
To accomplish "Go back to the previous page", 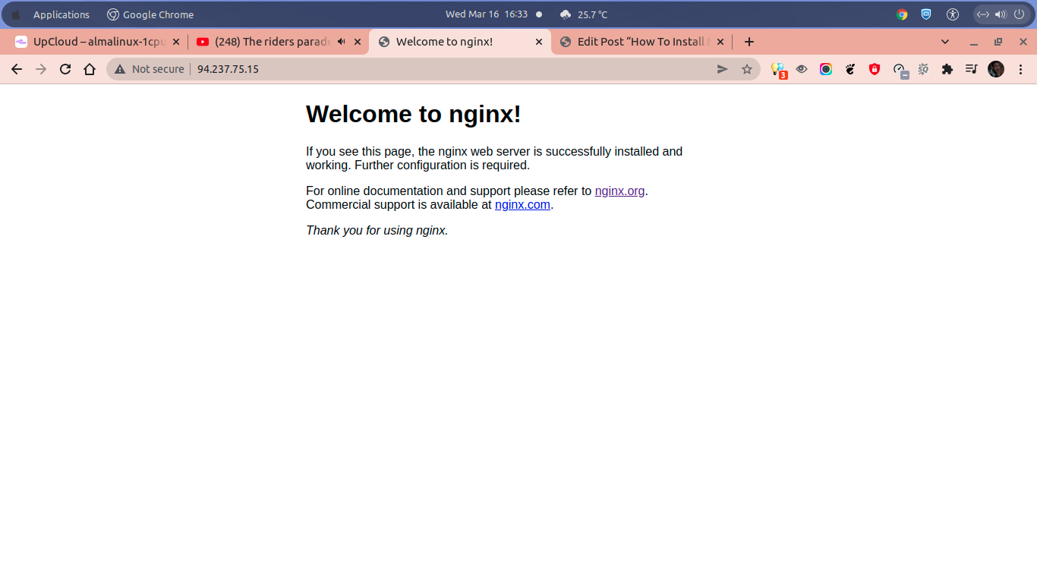I will (17, 69).
